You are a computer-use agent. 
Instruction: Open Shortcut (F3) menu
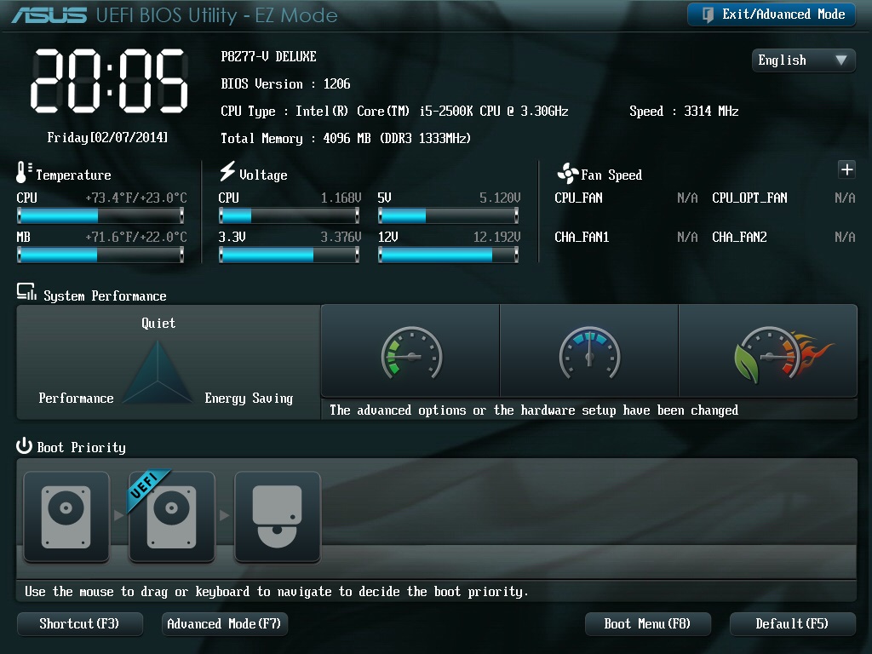point(79,624)
